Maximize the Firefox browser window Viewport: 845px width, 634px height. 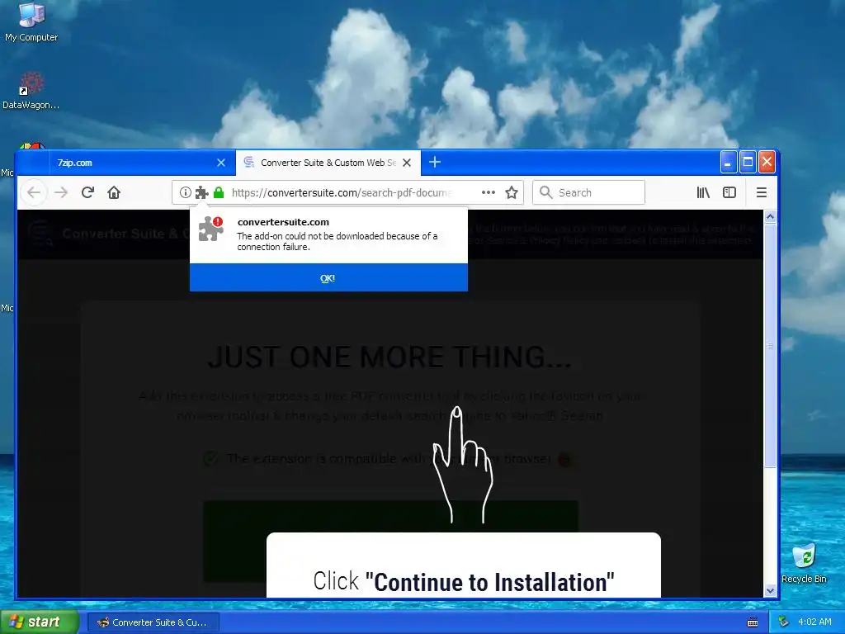(x=748, y=162)
